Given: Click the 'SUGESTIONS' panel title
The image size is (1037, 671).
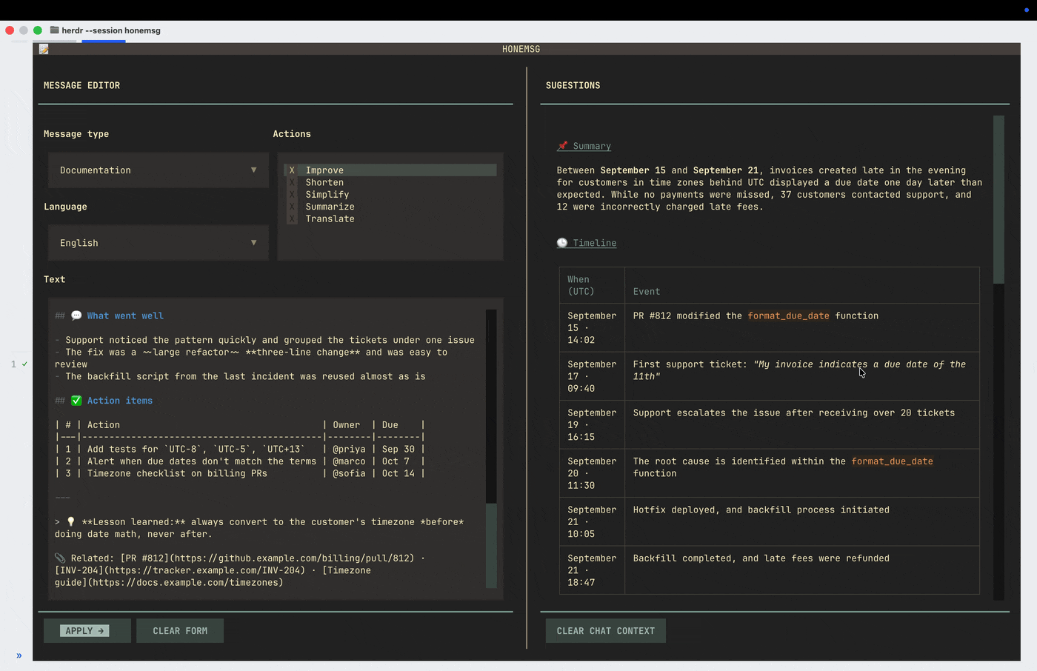Looking at the screenshot, I should click(573, 85).
